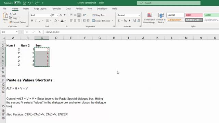Click Merge & Center button
Viewport: 219px width, 123px height.
101,21
